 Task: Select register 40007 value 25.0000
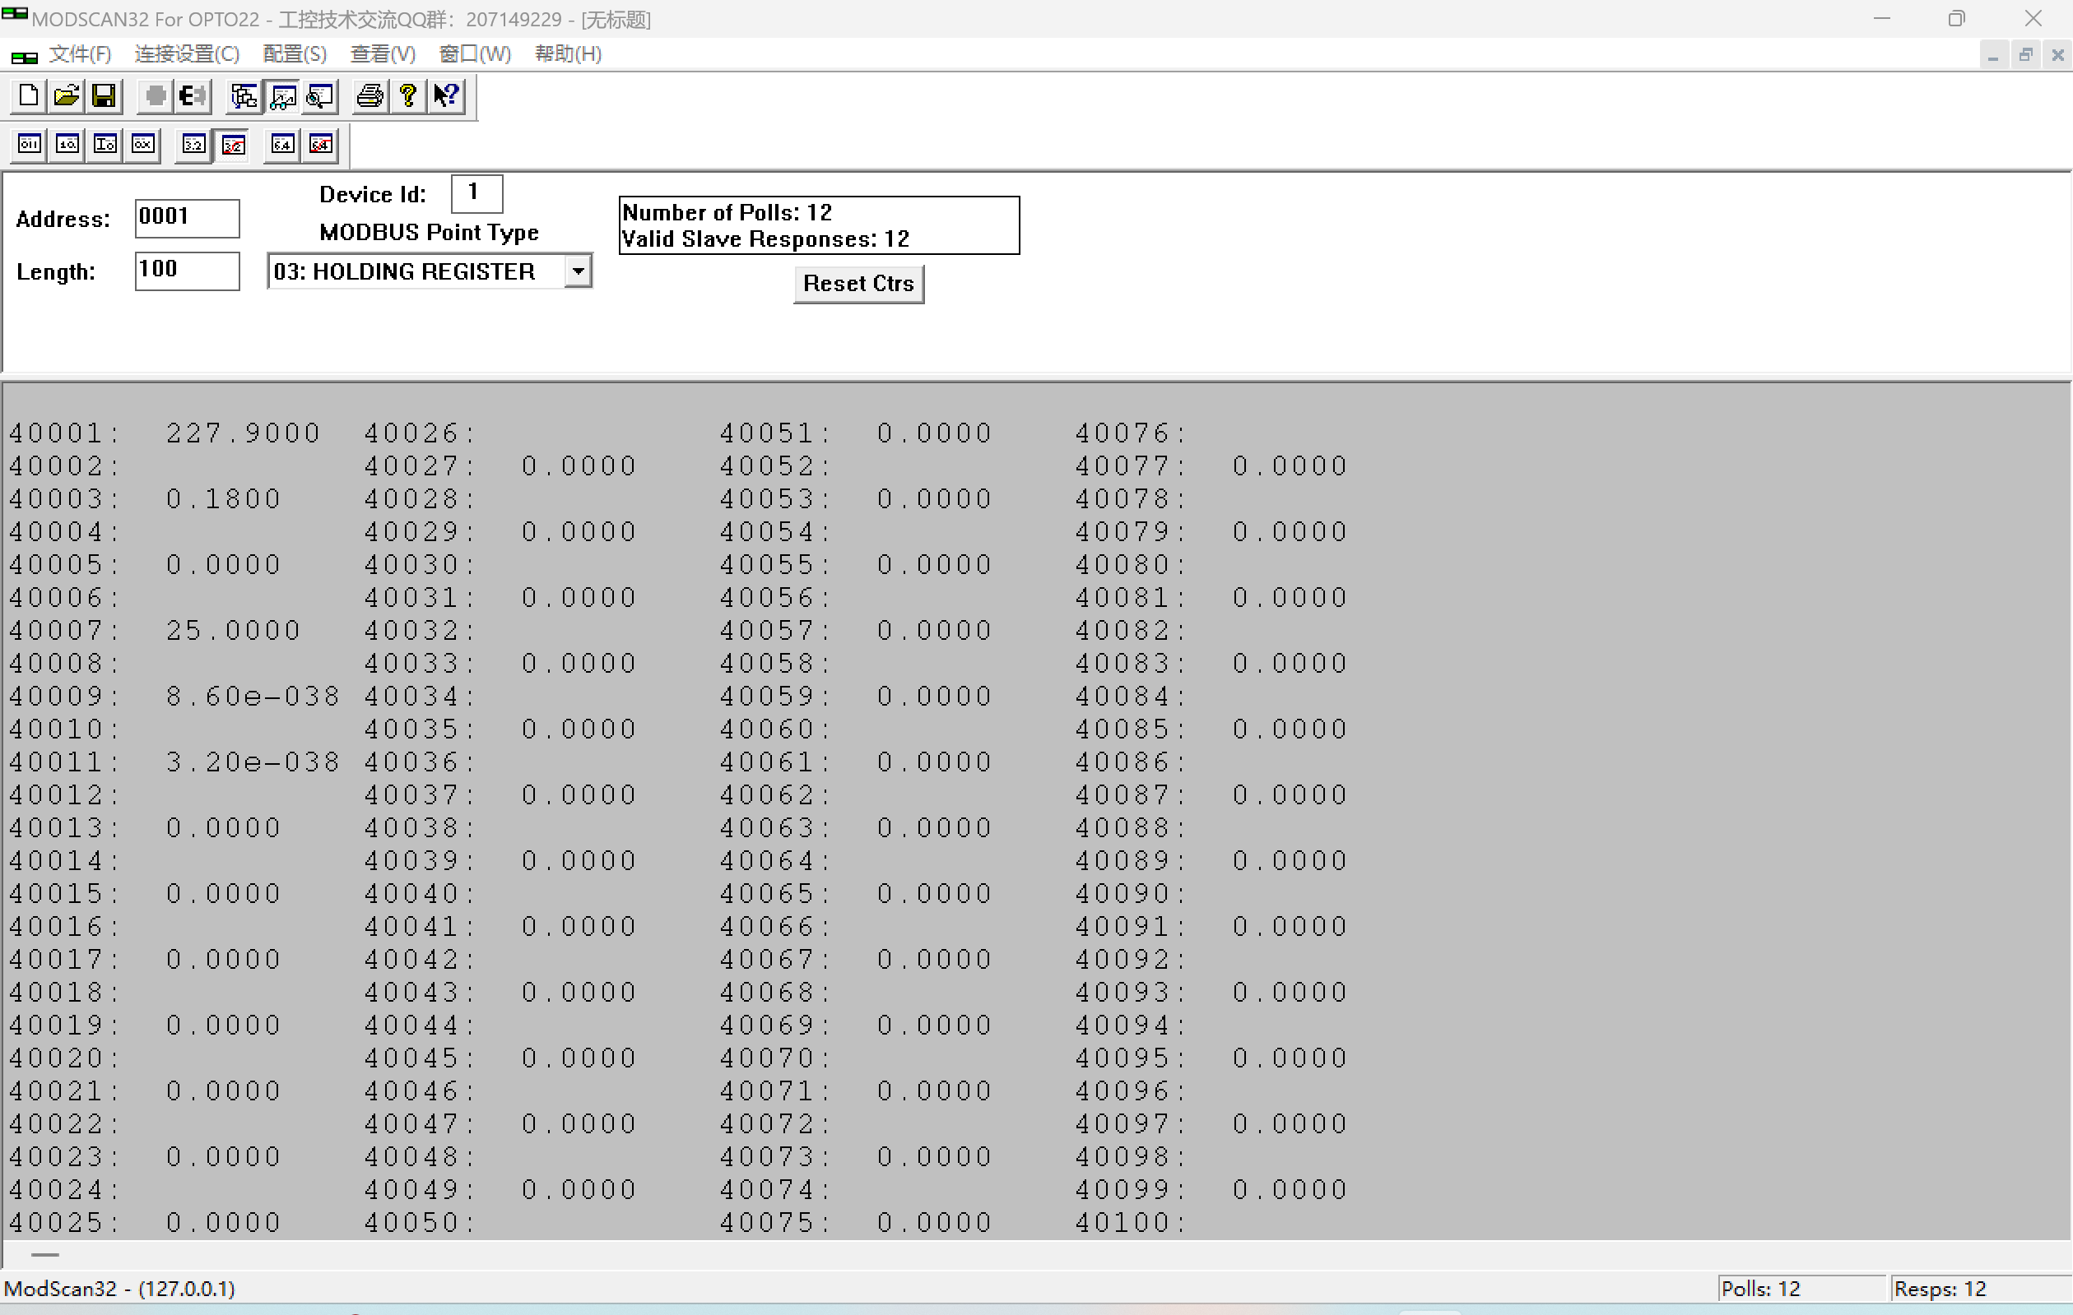(x=233, y=631)
